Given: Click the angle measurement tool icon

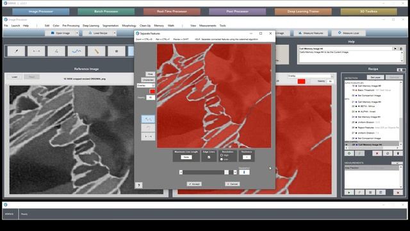Looking at the screenshot, I should 56,51.
